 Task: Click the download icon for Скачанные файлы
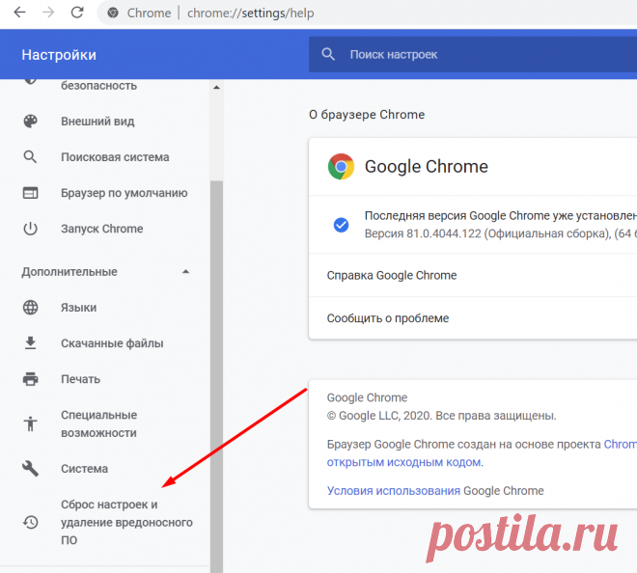[x=31, y=343]
